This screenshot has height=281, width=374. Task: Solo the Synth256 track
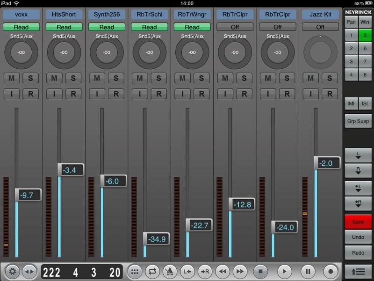116,78
